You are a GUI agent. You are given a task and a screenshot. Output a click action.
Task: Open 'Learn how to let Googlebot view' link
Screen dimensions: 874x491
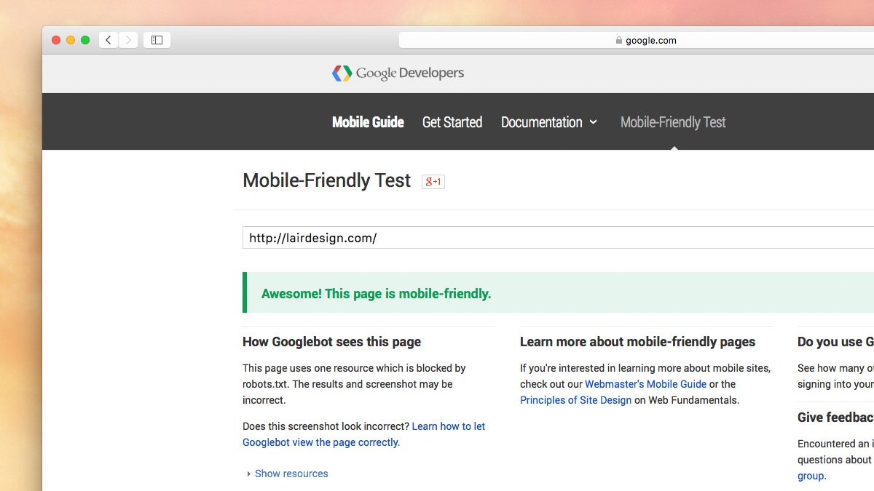363,434
